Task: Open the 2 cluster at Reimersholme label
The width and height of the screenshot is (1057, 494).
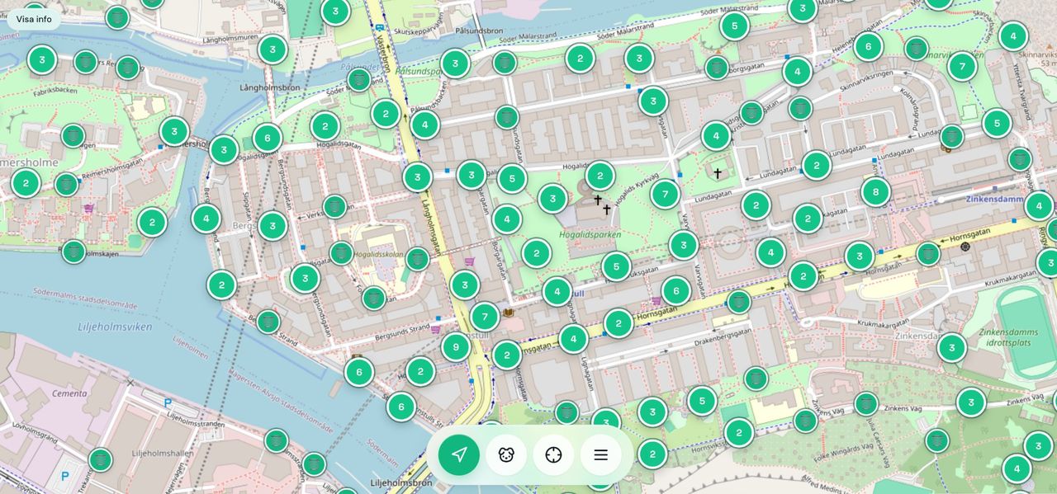Action: 26,183
